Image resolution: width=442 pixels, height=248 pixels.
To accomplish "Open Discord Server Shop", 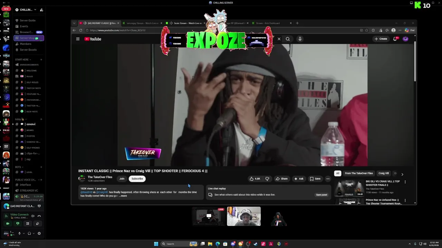I will tap(29, 38).
